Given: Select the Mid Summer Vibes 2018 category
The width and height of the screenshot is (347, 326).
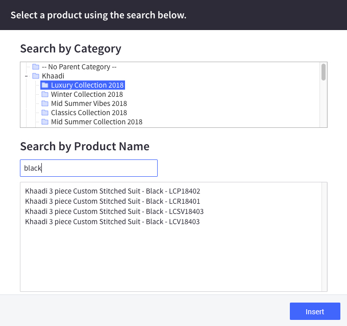Looking at the screenshot, I should 89,103.
